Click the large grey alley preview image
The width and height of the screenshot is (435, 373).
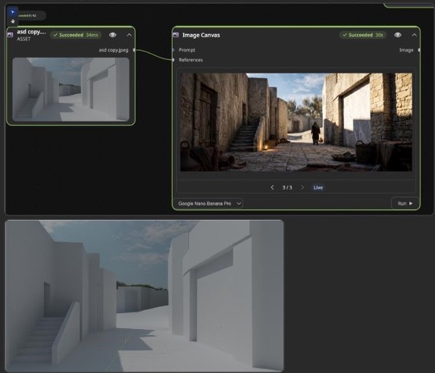point(145,296)
